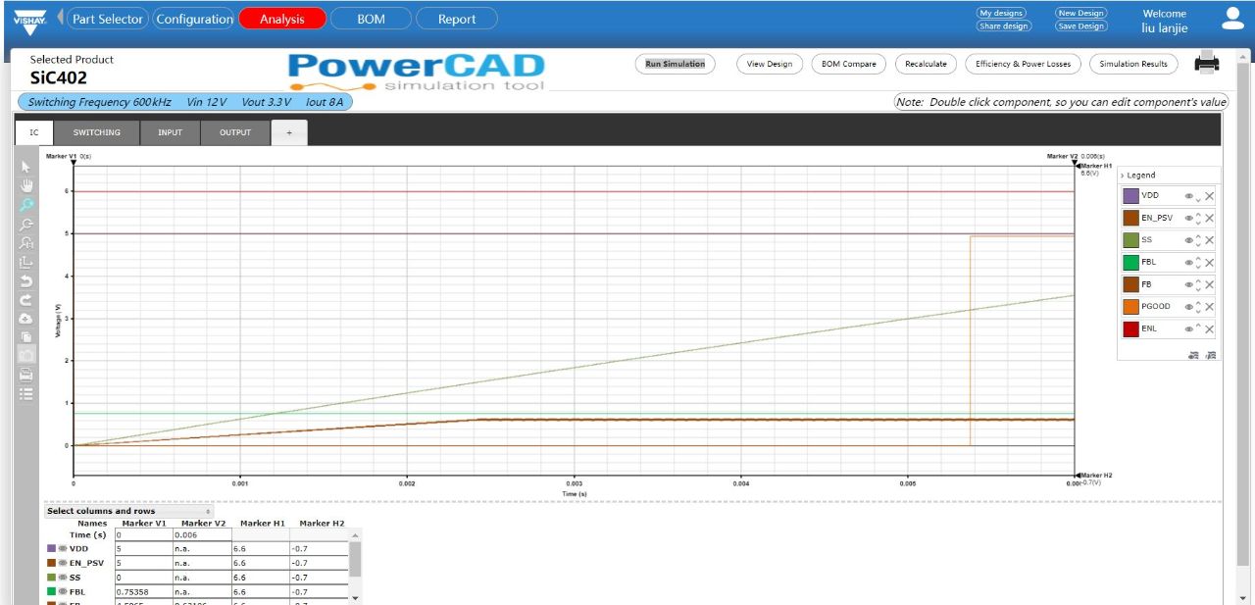Activate the hand pan tool
Screen dimensions: 1255x605
coord(27,185)
